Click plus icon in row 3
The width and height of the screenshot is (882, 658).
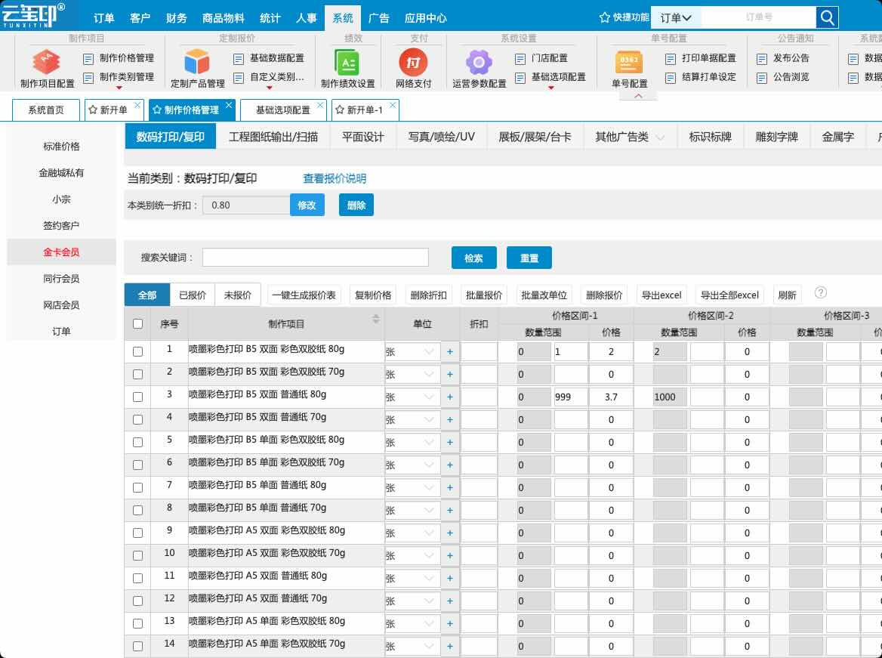(x=450, y=397)
